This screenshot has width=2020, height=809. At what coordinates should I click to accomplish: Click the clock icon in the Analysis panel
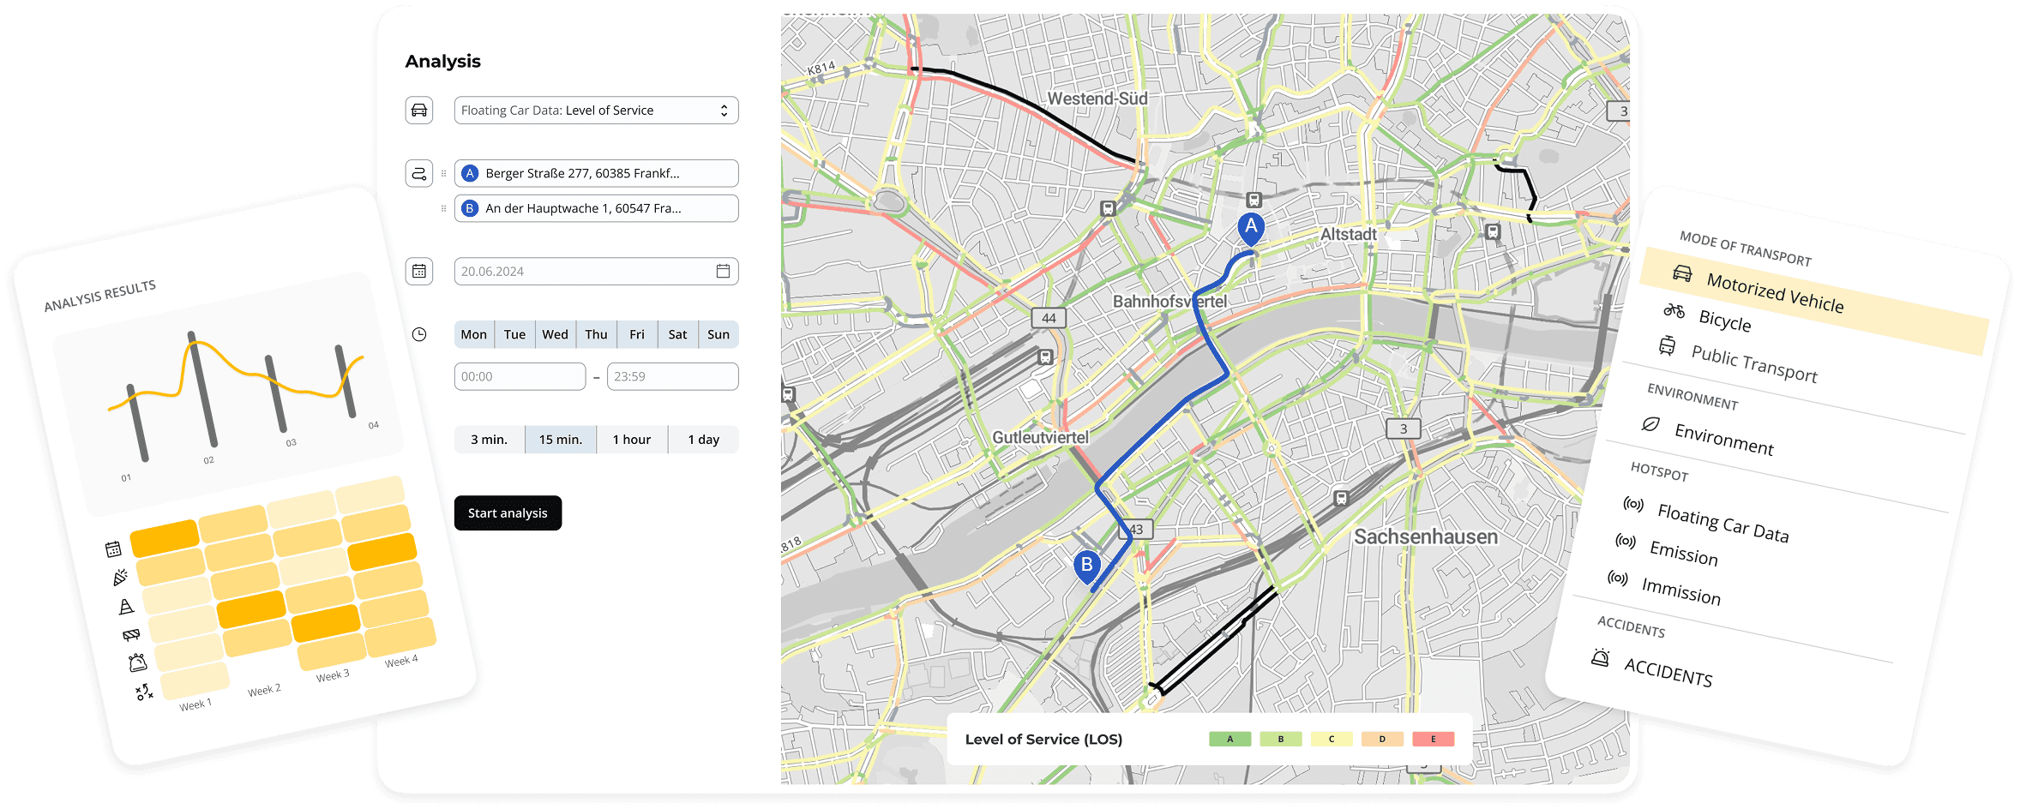(419, 334)
